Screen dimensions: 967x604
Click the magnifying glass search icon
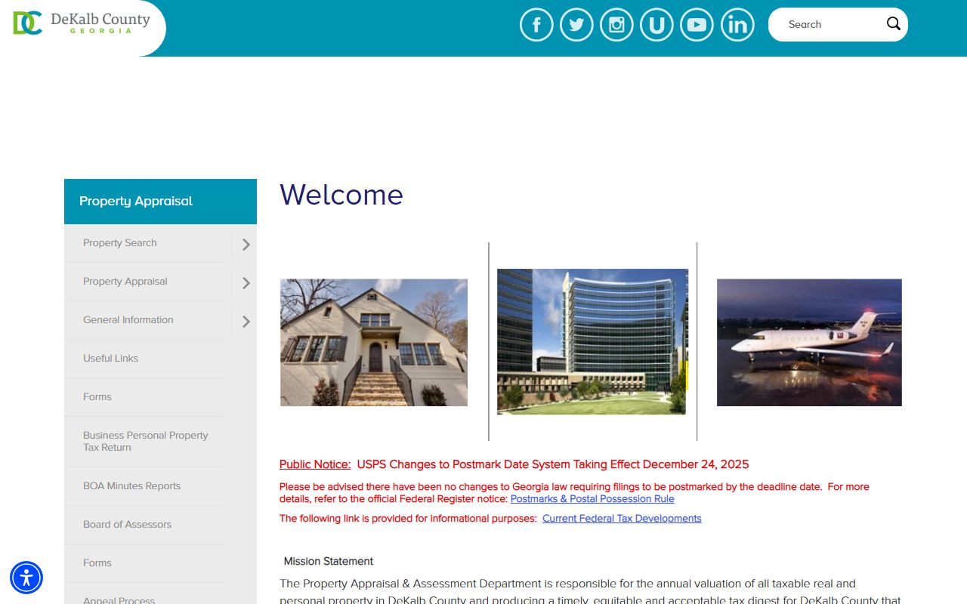click(894, 23)
